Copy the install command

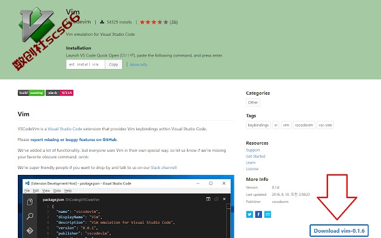(114, 64)
